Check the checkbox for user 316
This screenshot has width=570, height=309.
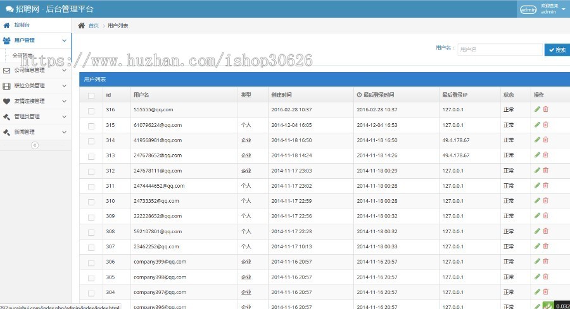91,111
